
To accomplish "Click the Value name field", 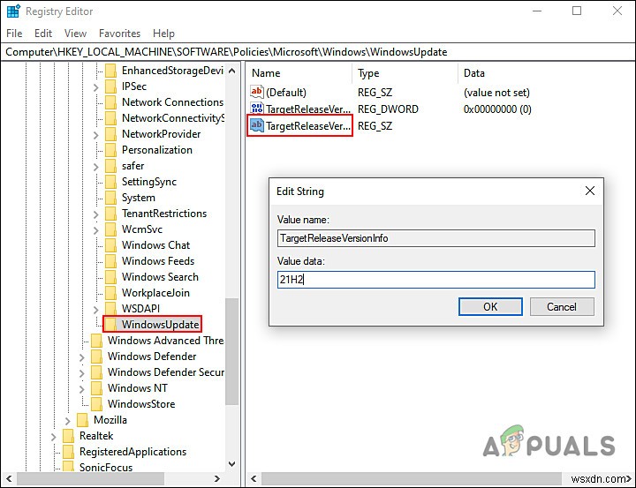I will pos(436,238).
